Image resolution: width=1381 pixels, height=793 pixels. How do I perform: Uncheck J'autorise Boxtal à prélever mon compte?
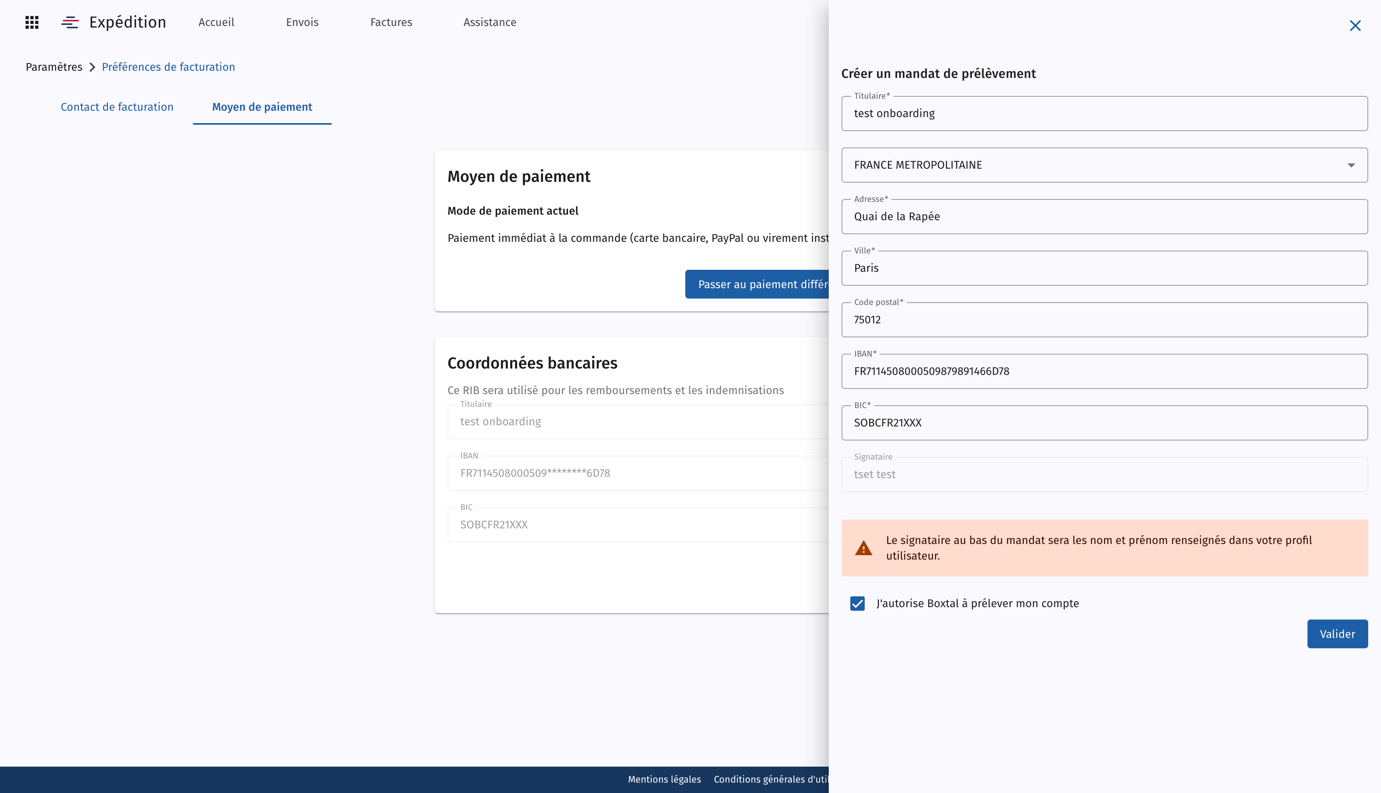(x=858, y=604)
